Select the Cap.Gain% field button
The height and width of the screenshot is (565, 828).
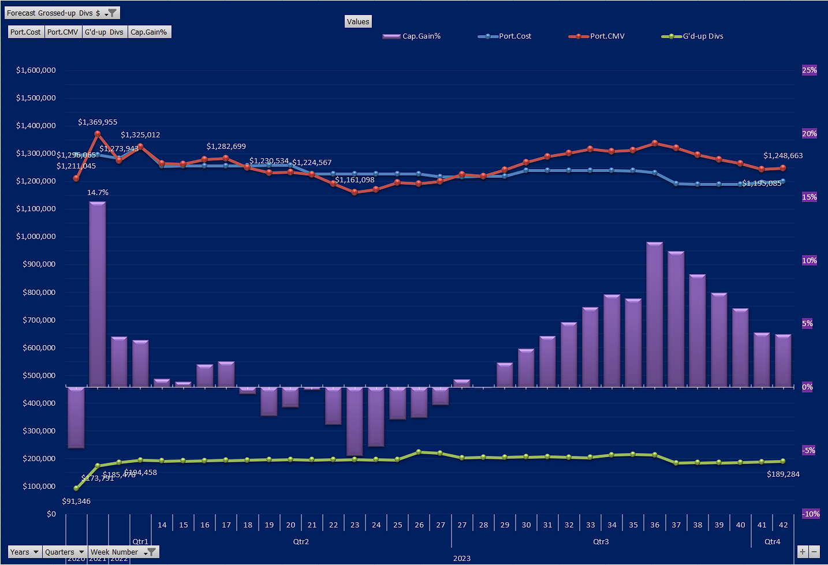pyautogui.click(x=149, y=32)
